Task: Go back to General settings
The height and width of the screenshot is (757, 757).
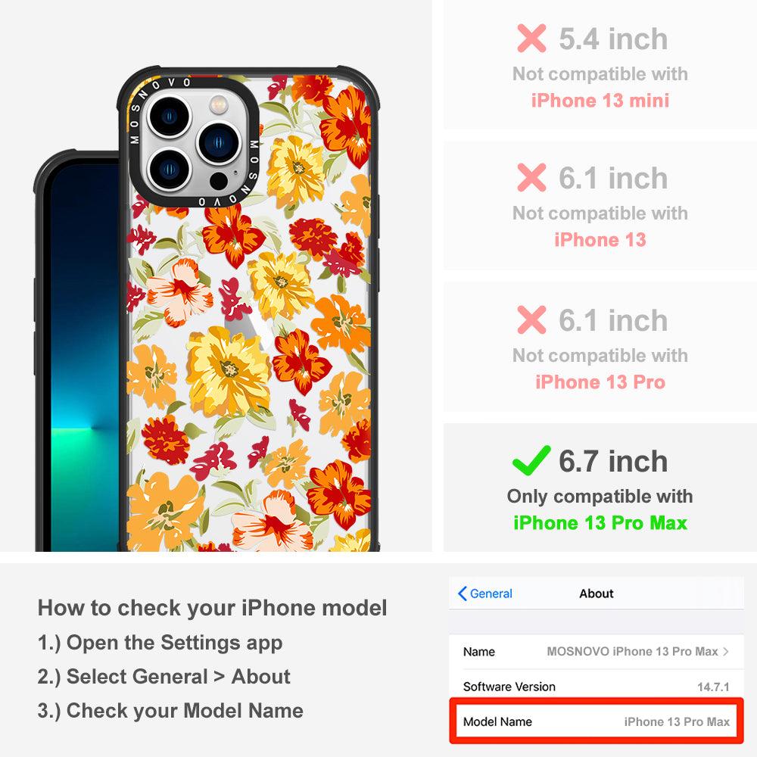Action: point(484,593)
